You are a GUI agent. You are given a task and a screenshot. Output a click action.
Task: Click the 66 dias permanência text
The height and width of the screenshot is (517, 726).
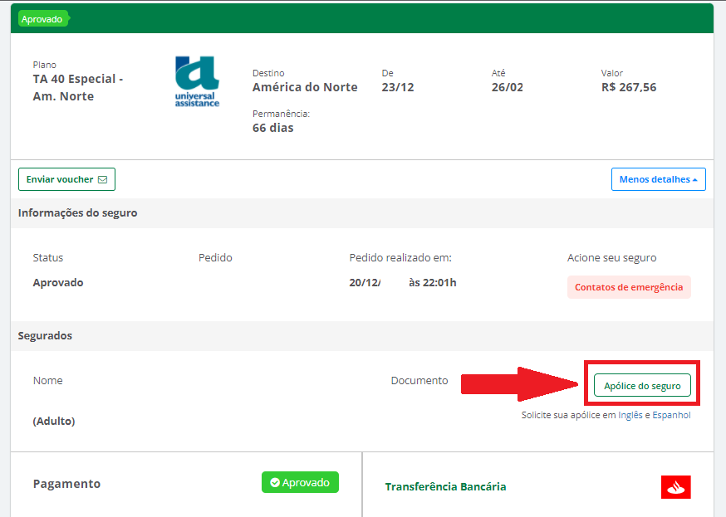point(272,128)
